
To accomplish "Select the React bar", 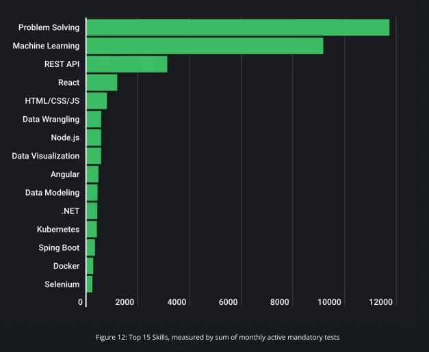I will (x=102, y=83).
